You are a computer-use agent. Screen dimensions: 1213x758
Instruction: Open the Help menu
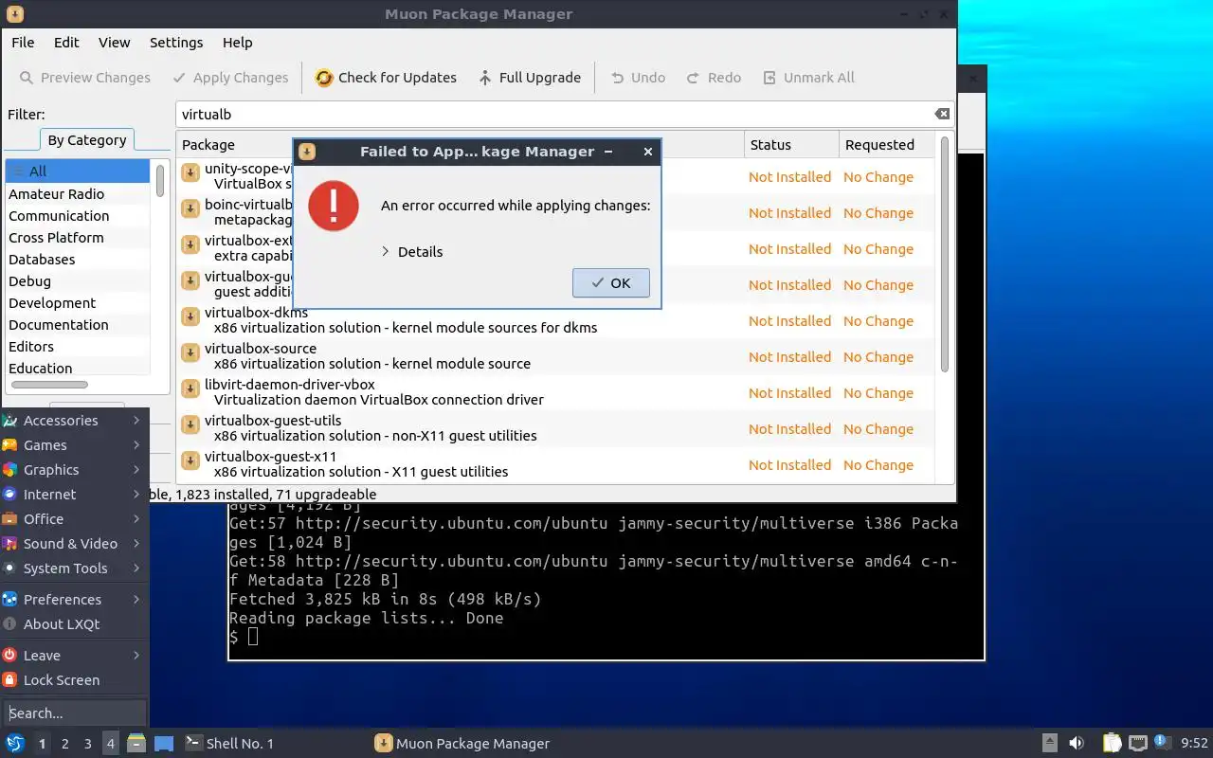237,43
